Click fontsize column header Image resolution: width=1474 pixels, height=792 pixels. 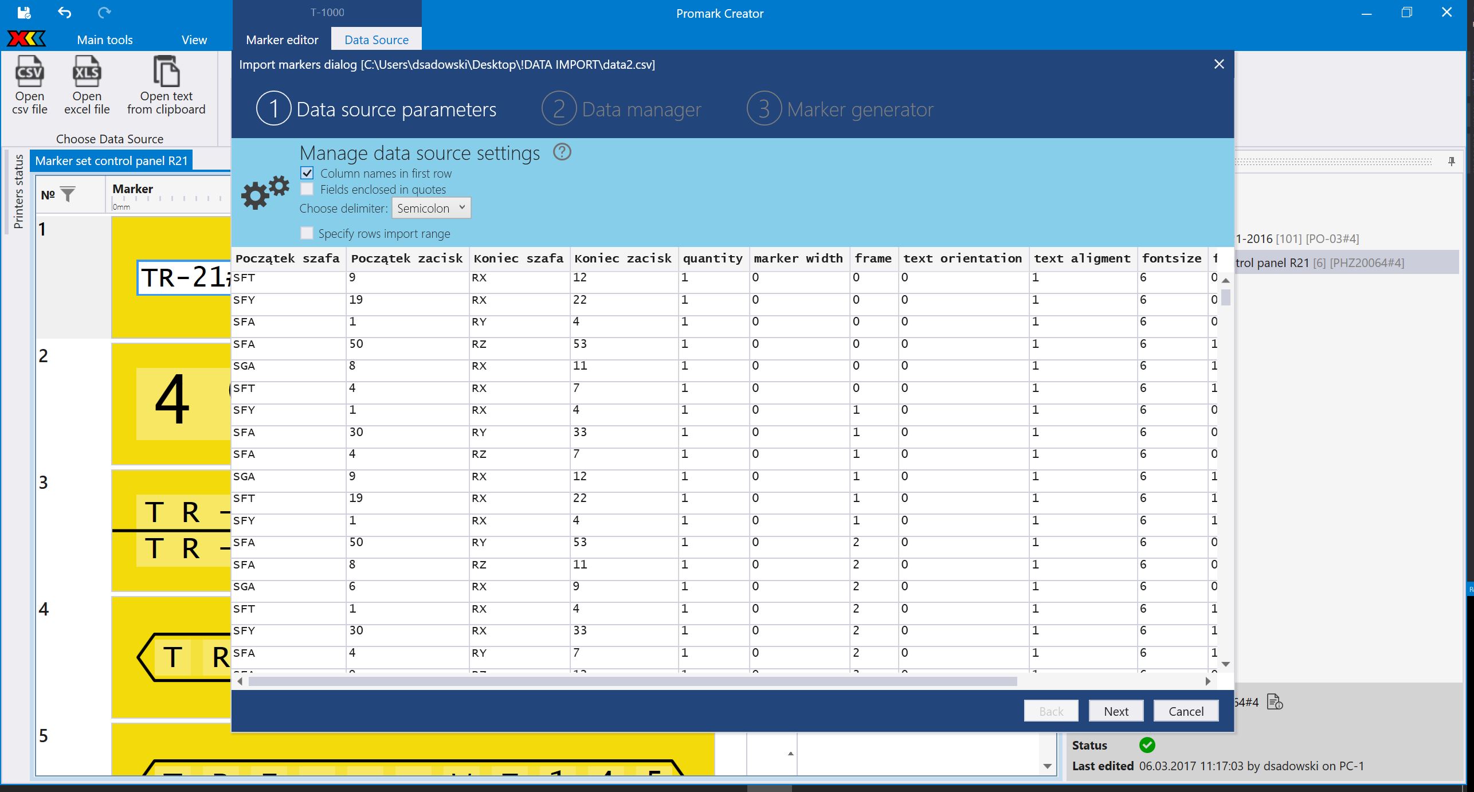[x=1172, y=258]
